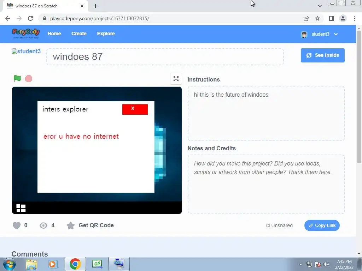Click the Copy Link button
This screenshot has height=271, width=362.
pos(322,225)
